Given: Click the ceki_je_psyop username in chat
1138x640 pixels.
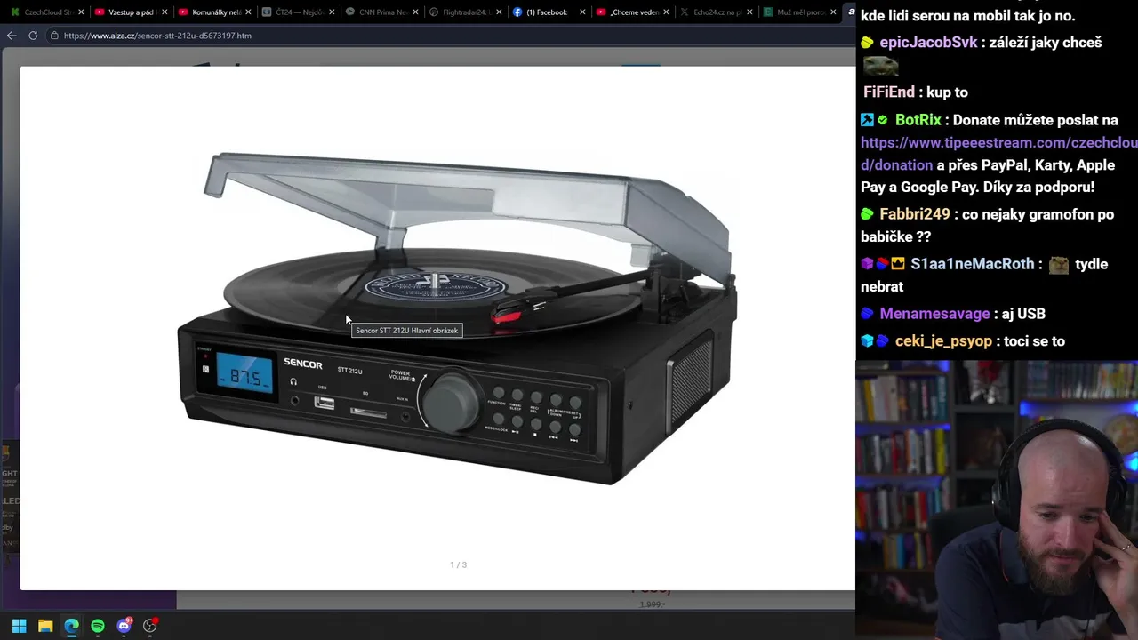Looking at the screenshot, I should click(943, 341).
